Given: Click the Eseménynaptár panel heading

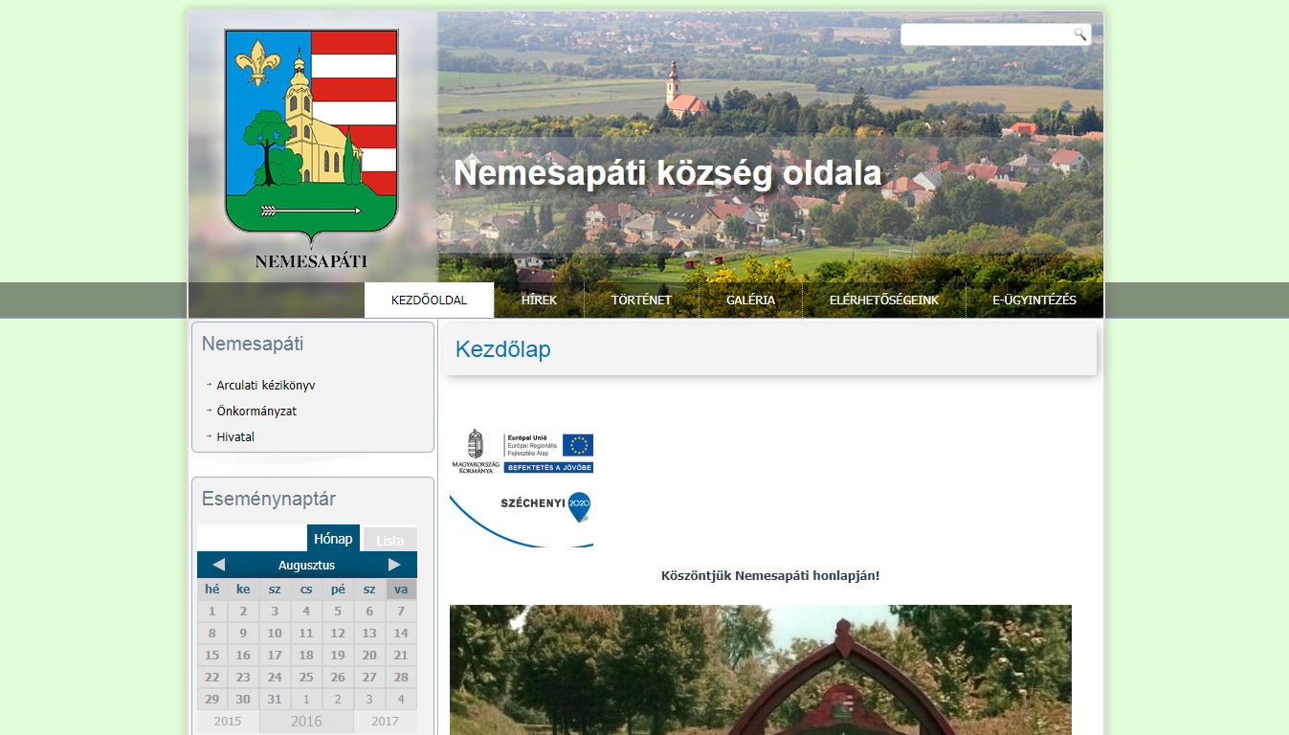Looking at the screenshot, I should coord(269,499).
